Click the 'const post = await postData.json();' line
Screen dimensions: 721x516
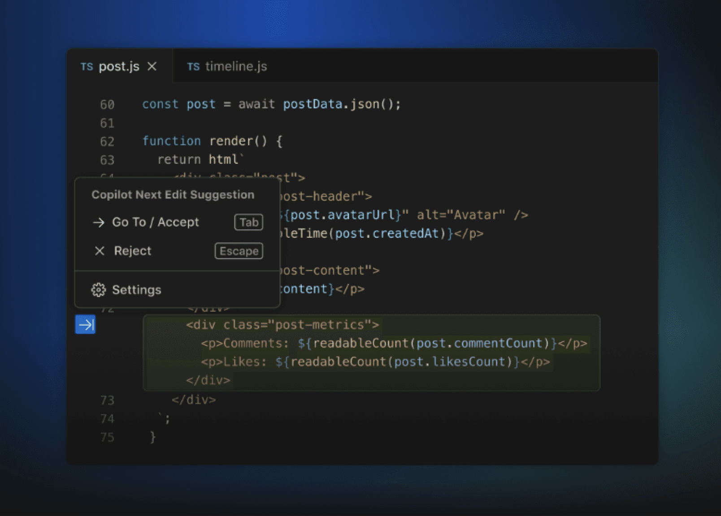point(271,104)
